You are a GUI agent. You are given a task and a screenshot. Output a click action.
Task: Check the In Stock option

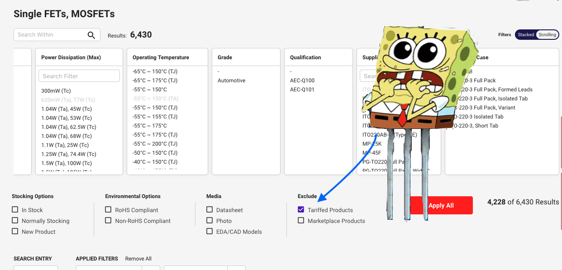[16, 210]
